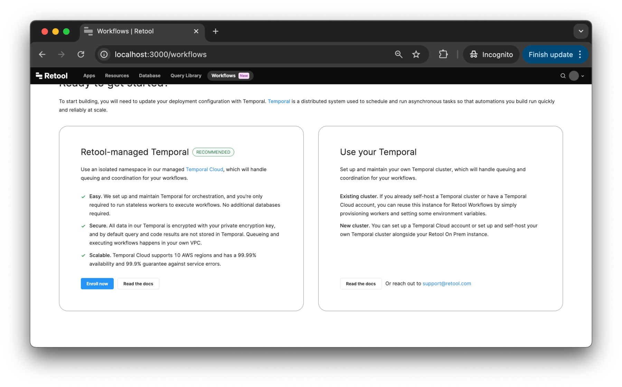Open the Temporal Cloud link

(205, 169)
